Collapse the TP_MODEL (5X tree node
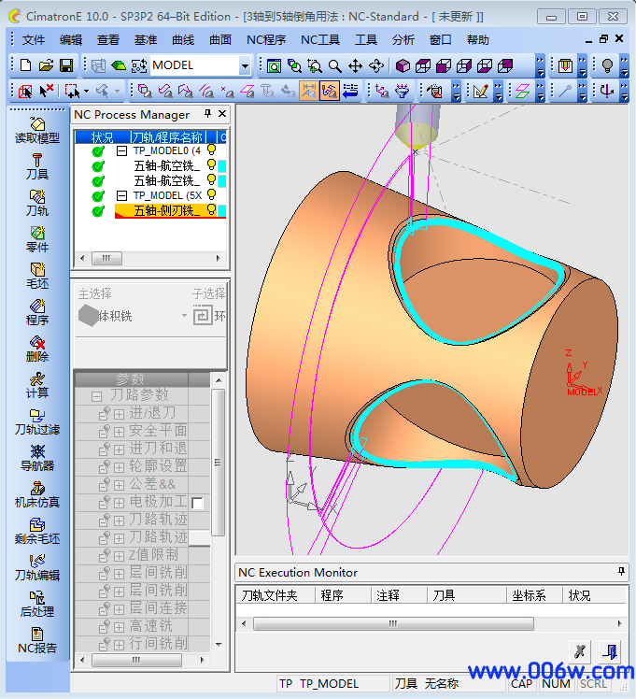The width and height of the screenshot is (636, 699). [121, 195]
